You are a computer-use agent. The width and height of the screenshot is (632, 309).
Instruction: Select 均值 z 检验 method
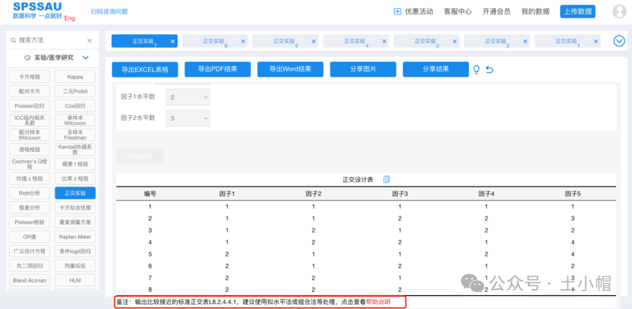(30, 178)
